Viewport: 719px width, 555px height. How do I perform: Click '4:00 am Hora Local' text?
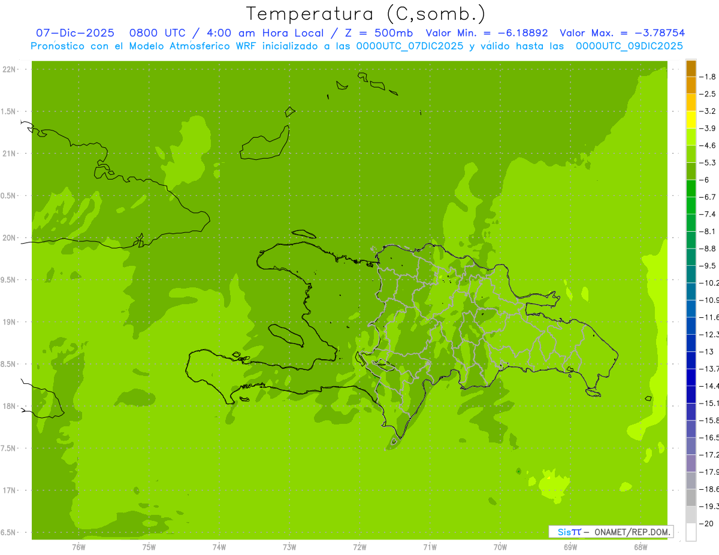tap(264, 33)
